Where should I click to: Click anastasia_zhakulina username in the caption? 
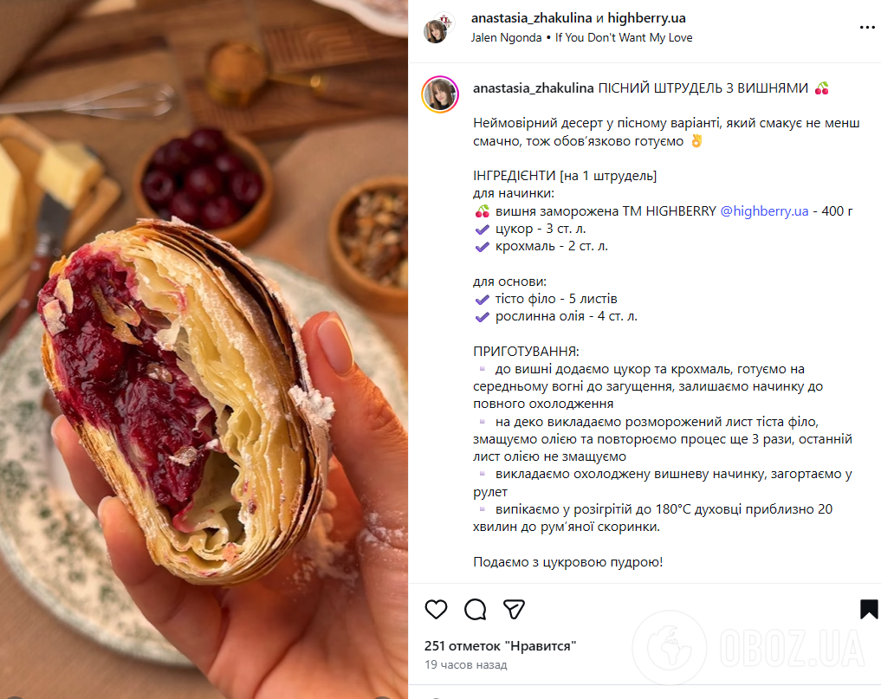coord(534,88)
